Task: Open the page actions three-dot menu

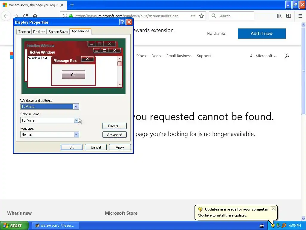Action: coord(193,16)
